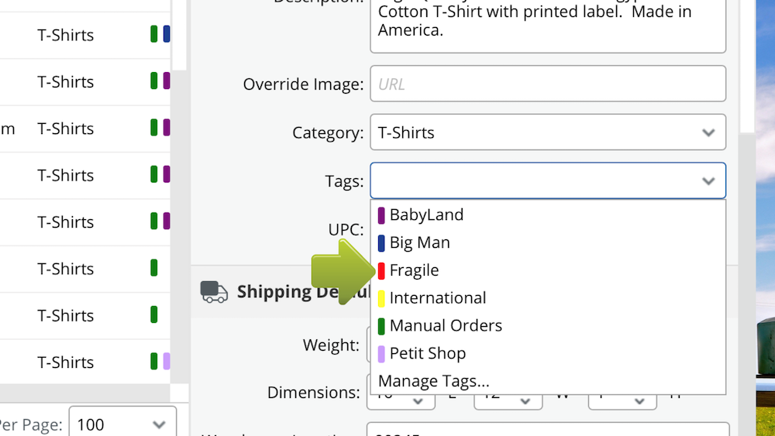This screenshot has width=775, height=436.
Task: Open Manage Tags... link
Action: pyautogui.click(x=433, y=381)
